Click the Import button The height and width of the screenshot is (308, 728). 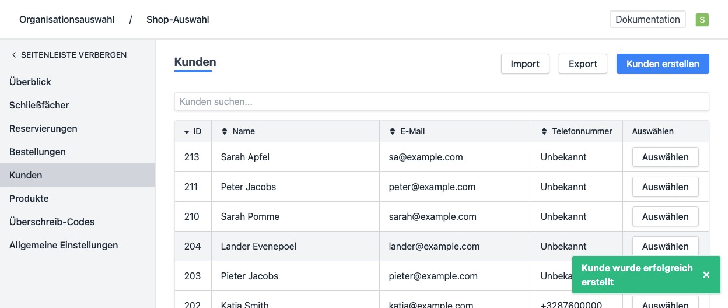click(525, 64)
